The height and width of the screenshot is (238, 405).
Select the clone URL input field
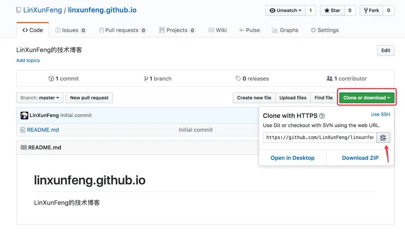click(319, 137)
